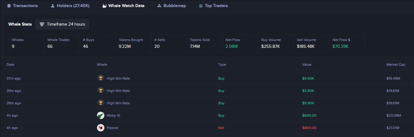Select the Whale Watch Data tab
Image resolution: width=414 pixels, height=137 pixels.
124,6
